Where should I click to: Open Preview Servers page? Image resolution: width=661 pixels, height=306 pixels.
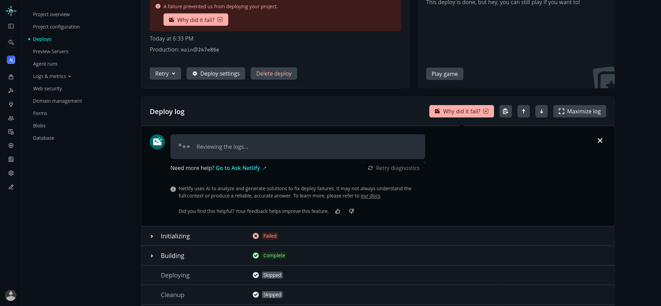tap(51, 52)
